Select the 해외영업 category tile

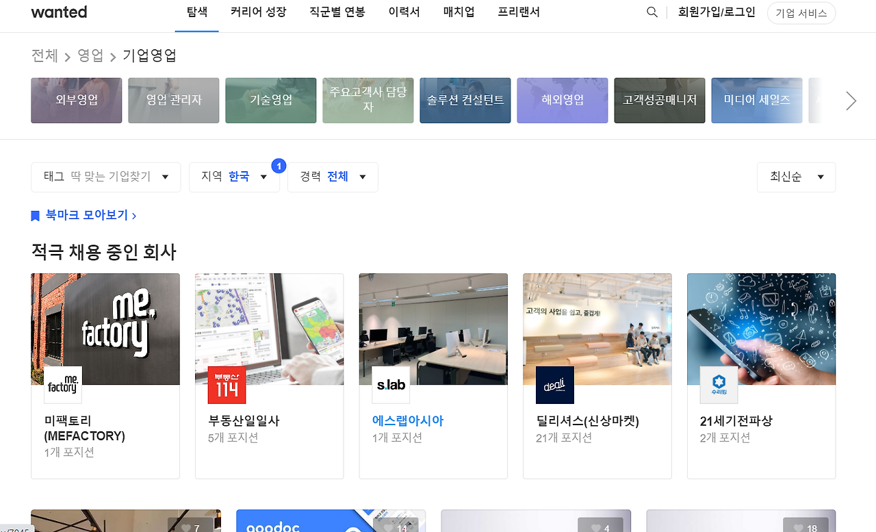click(x=563, y=100)
